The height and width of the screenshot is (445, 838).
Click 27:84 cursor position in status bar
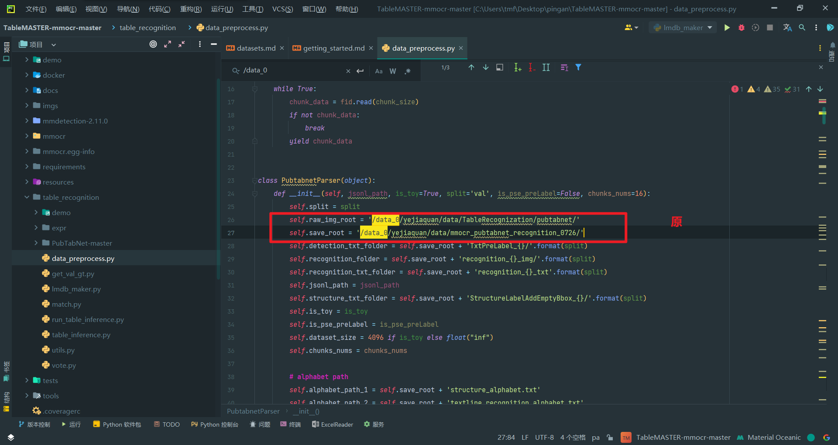506,437
